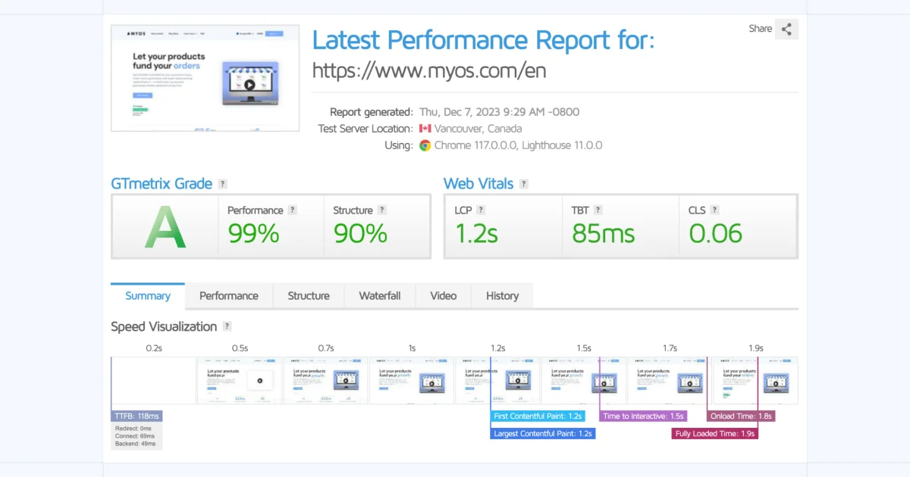Click the LCP help icon
This screenshot has width=910, height=477.
coord(481,210)
